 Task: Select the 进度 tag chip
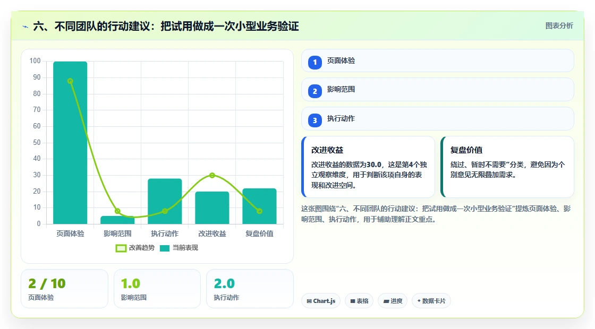(x=393, y=301)
